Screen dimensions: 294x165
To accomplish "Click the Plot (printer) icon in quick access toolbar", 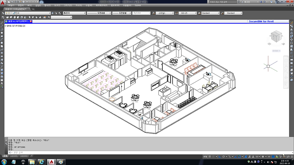I will (24, 2).
